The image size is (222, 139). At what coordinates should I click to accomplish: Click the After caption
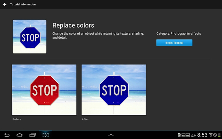(x=85, y=119)
